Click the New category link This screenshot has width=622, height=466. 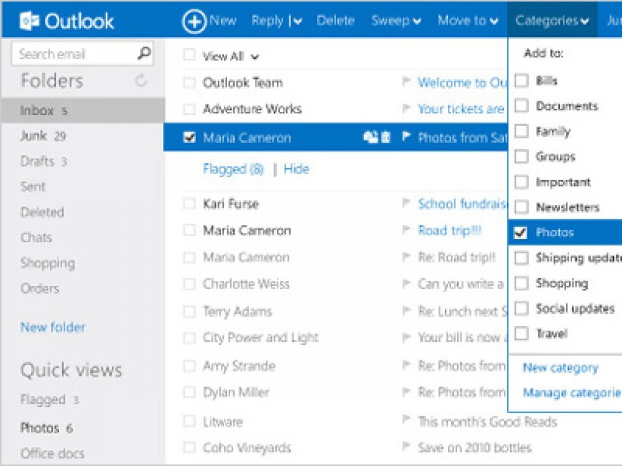click(560, 368)
